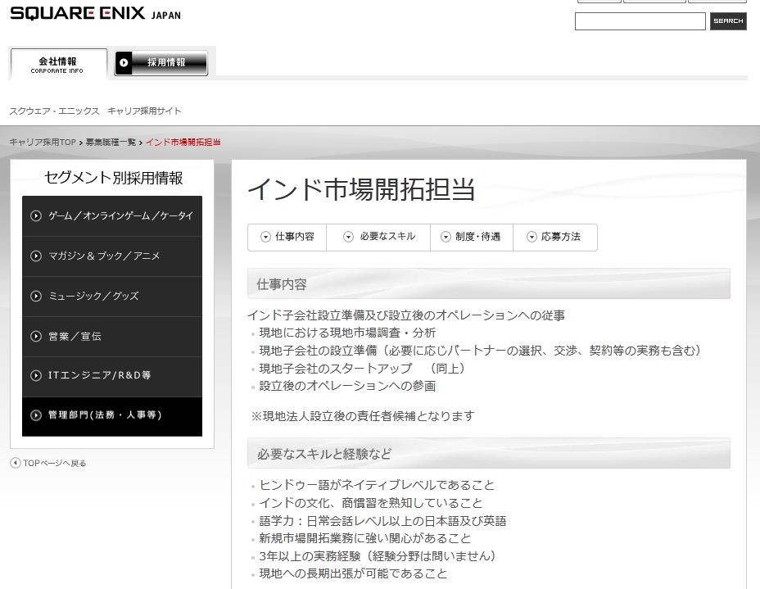
Task: Click the インド市場開拓担当 breadcrumb text
Action: click(x=183, y=142)
